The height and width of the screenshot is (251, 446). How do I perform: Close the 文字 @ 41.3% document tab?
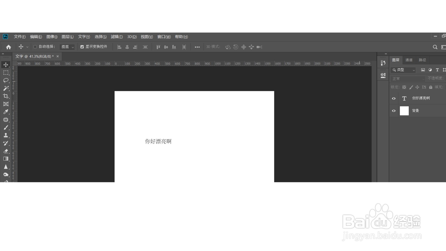click(x=58, y=56)
